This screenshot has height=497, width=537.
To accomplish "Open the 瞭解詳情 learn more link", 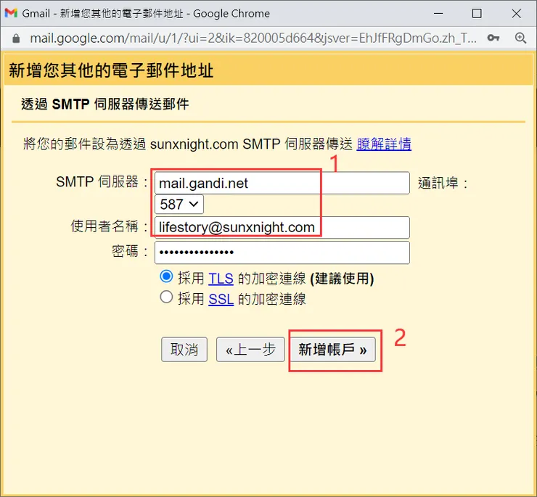I will (x=384, y=144).
